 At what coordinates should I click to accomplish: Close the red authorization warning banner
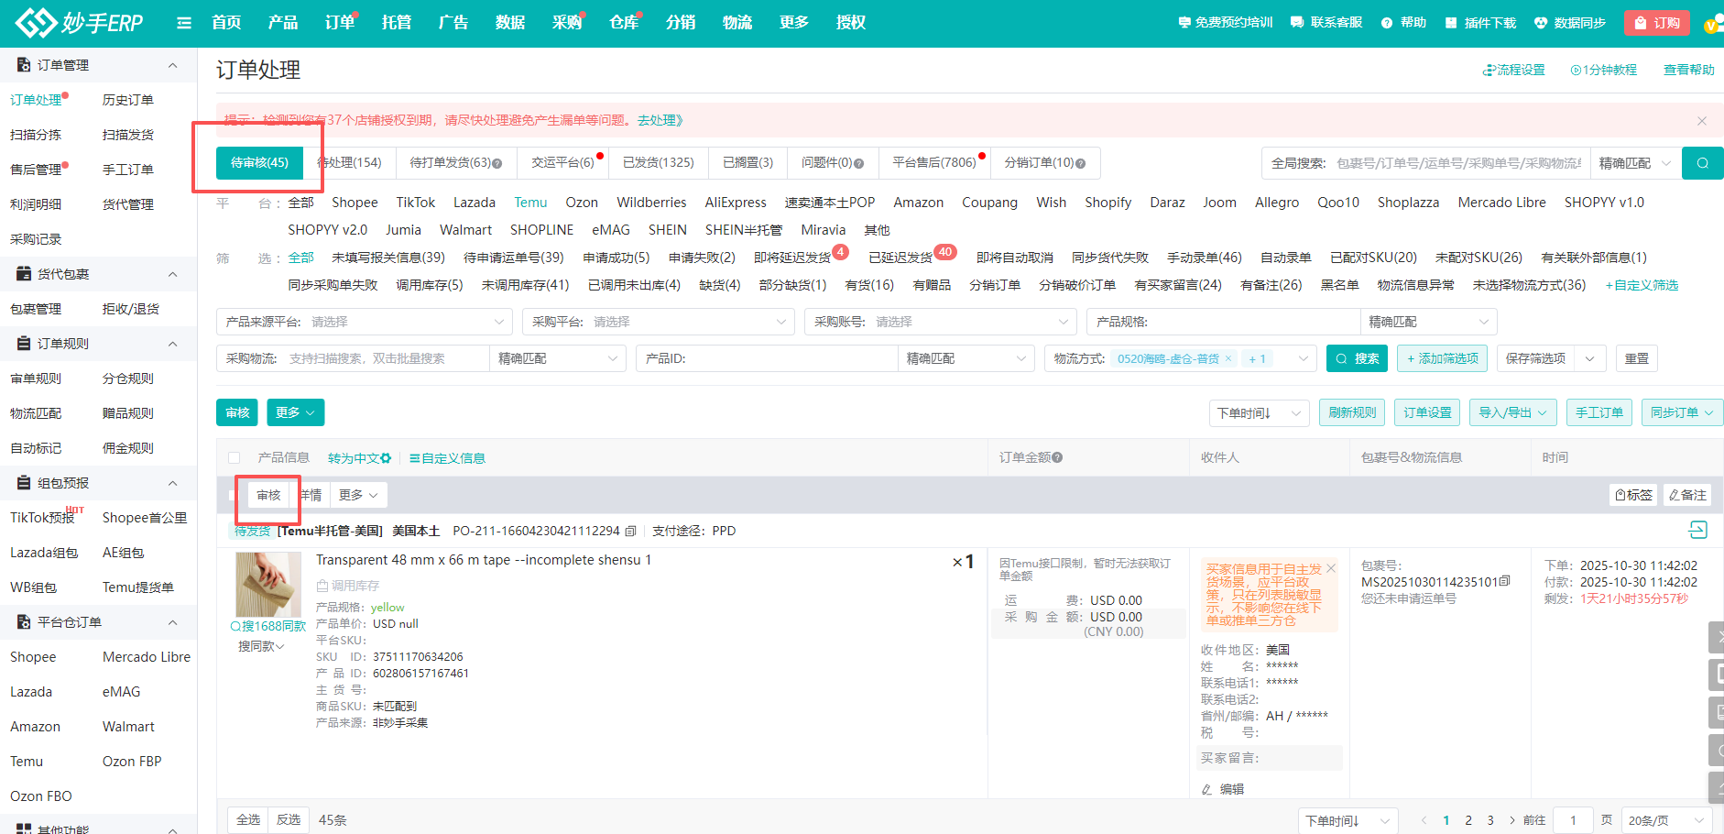[x=1701, y=121]
